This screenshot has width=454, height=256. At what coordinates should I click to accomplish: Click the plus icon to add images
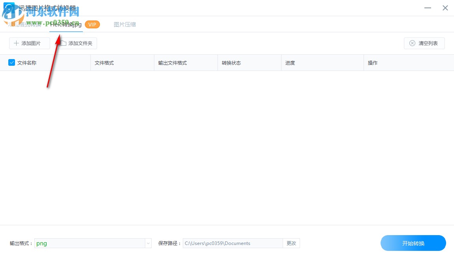coord(17,43)
